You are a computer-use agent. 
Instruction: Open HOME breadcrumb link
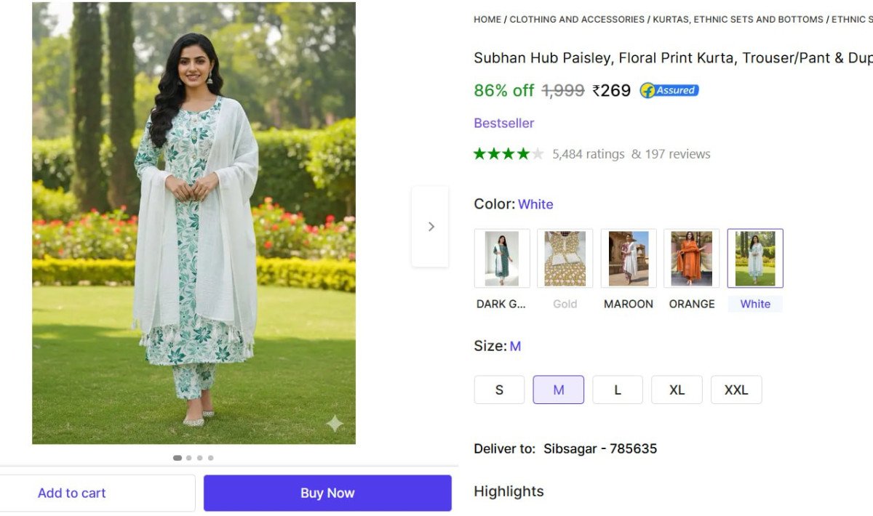pos(487,20)
